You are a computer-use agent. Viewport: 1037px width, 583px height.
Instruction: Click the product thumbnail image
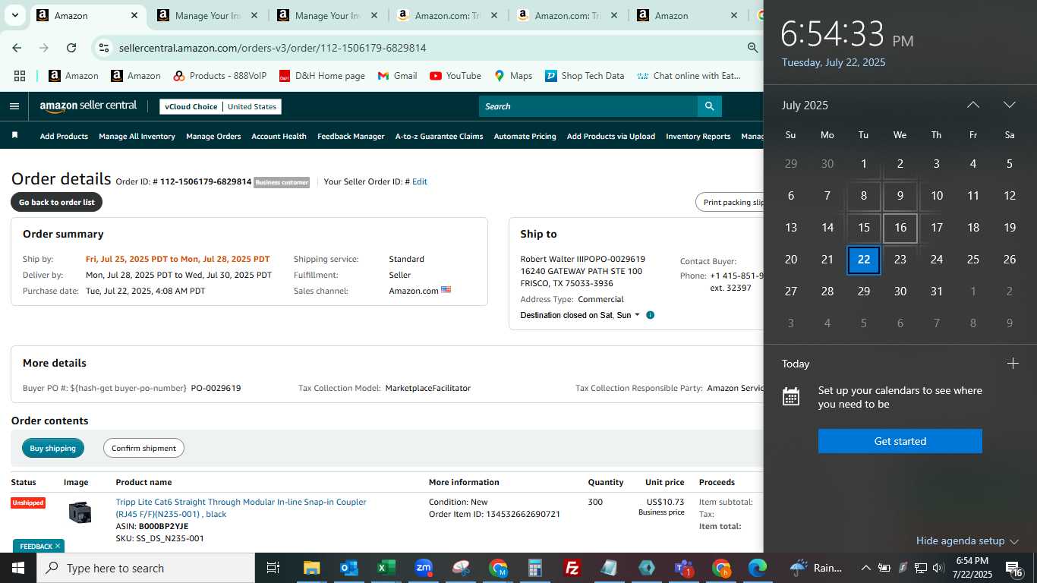point(80,512)
